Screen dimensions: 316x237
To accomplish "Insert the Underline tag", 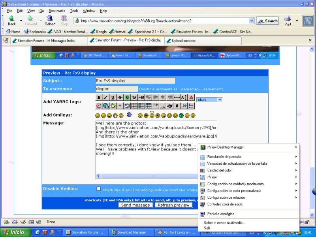I will 113,97.
